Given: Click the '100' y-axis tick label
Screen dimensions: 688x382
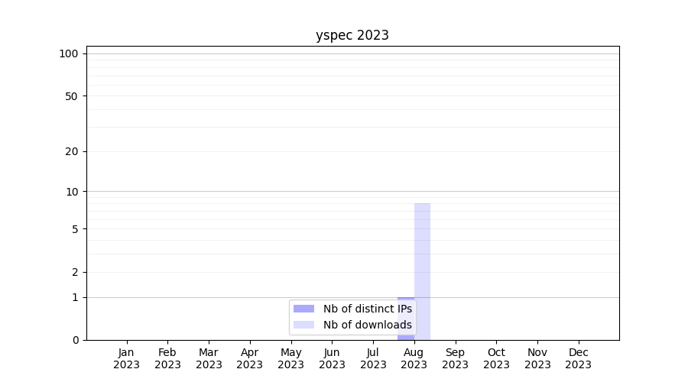Looking at the screenshot, I should pyautogui.click(x=69, y=53).
